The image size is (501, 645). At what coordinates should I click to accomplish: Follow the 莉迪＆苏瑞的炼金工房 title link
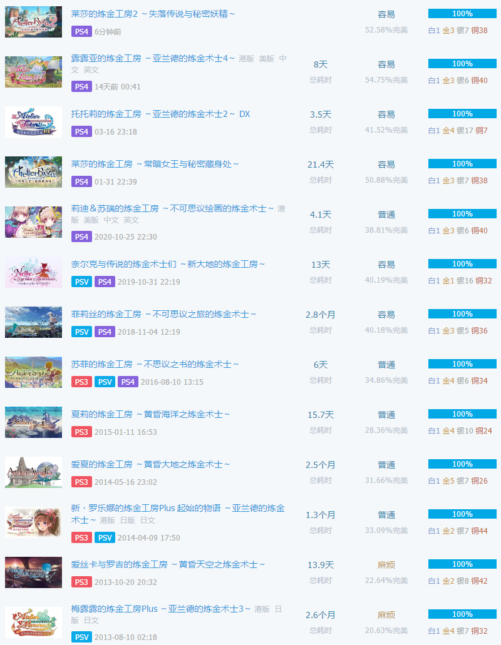click(x=172, y=208)
